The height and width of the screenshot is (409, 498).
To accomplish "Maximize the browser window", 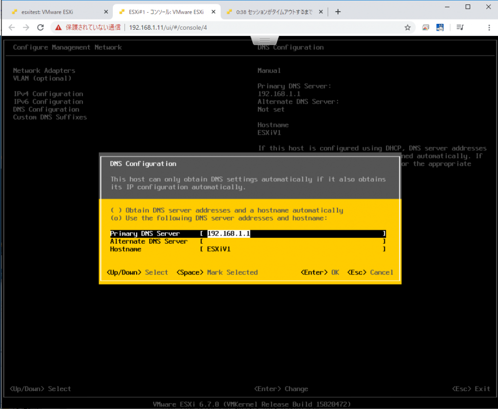I will (468, 7).
